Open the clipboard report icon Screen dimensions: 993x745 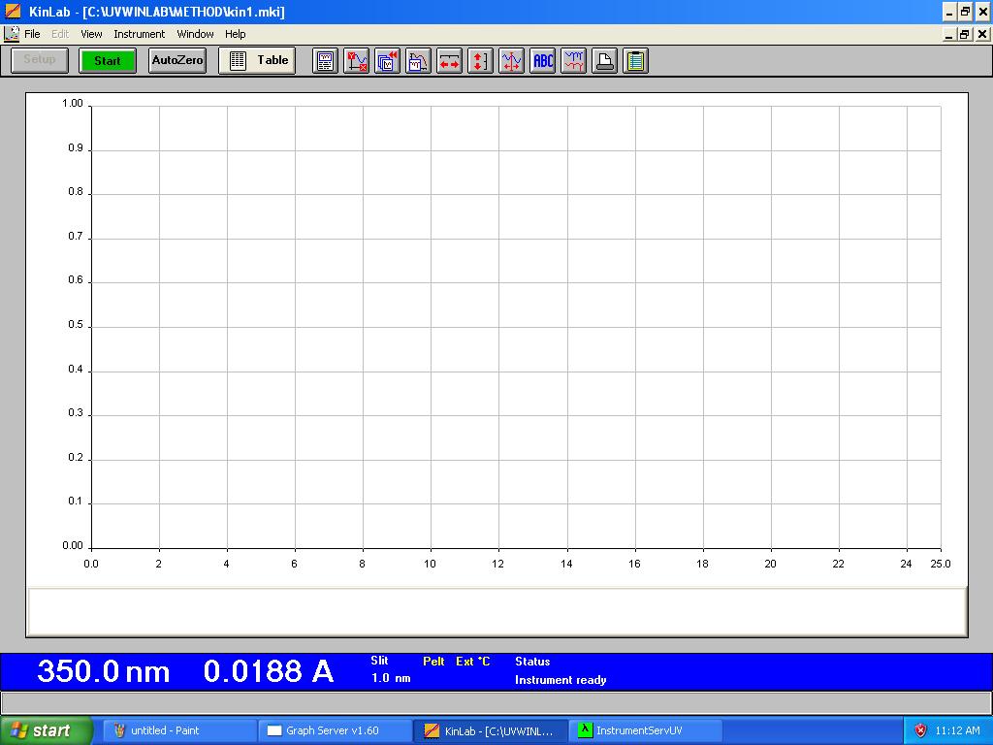(634, 60)
